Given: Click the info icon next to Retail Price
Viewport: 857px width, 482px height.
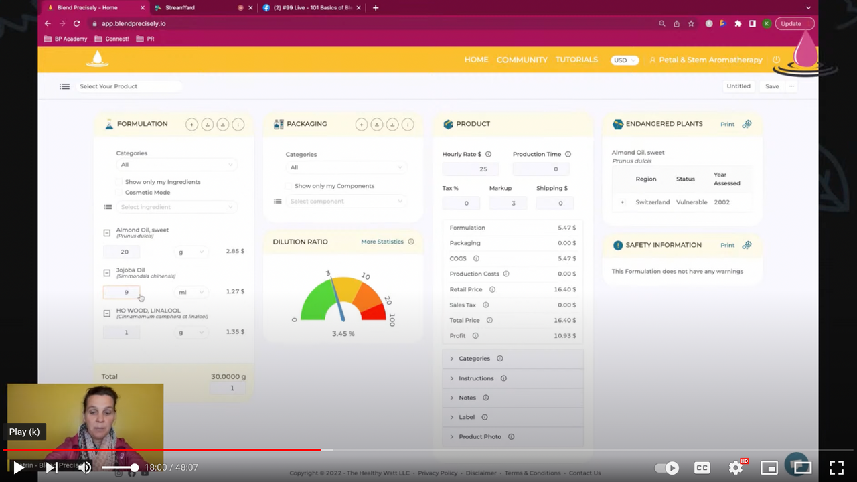Looking at the screenshot, I should pos(492,289).
